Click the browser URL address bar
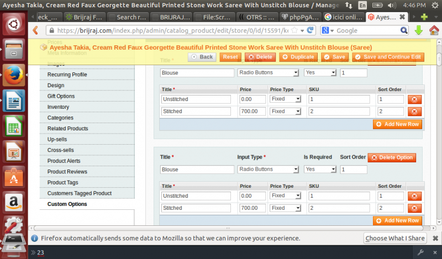 tap(172, 30)
